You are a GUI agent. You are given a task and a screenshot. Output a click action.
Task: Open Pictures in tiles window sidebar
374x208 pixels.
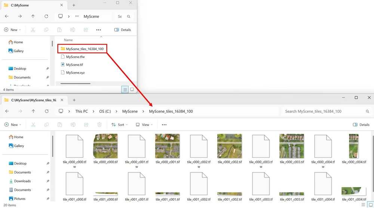point(17,198)
